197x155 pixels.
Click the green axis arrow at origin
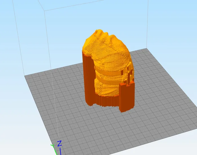pyautogui.click(x=52, y=146)
